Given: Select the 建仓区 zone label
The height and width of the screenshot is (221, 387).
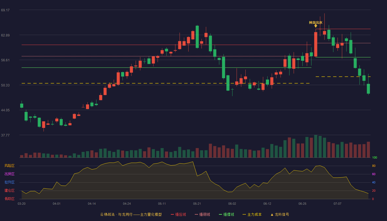Looking at the screenshot, I should tap(9, 191).
